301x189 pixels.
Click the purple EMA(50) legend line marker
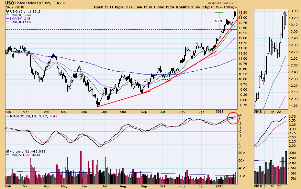click(x=7, y=19)
